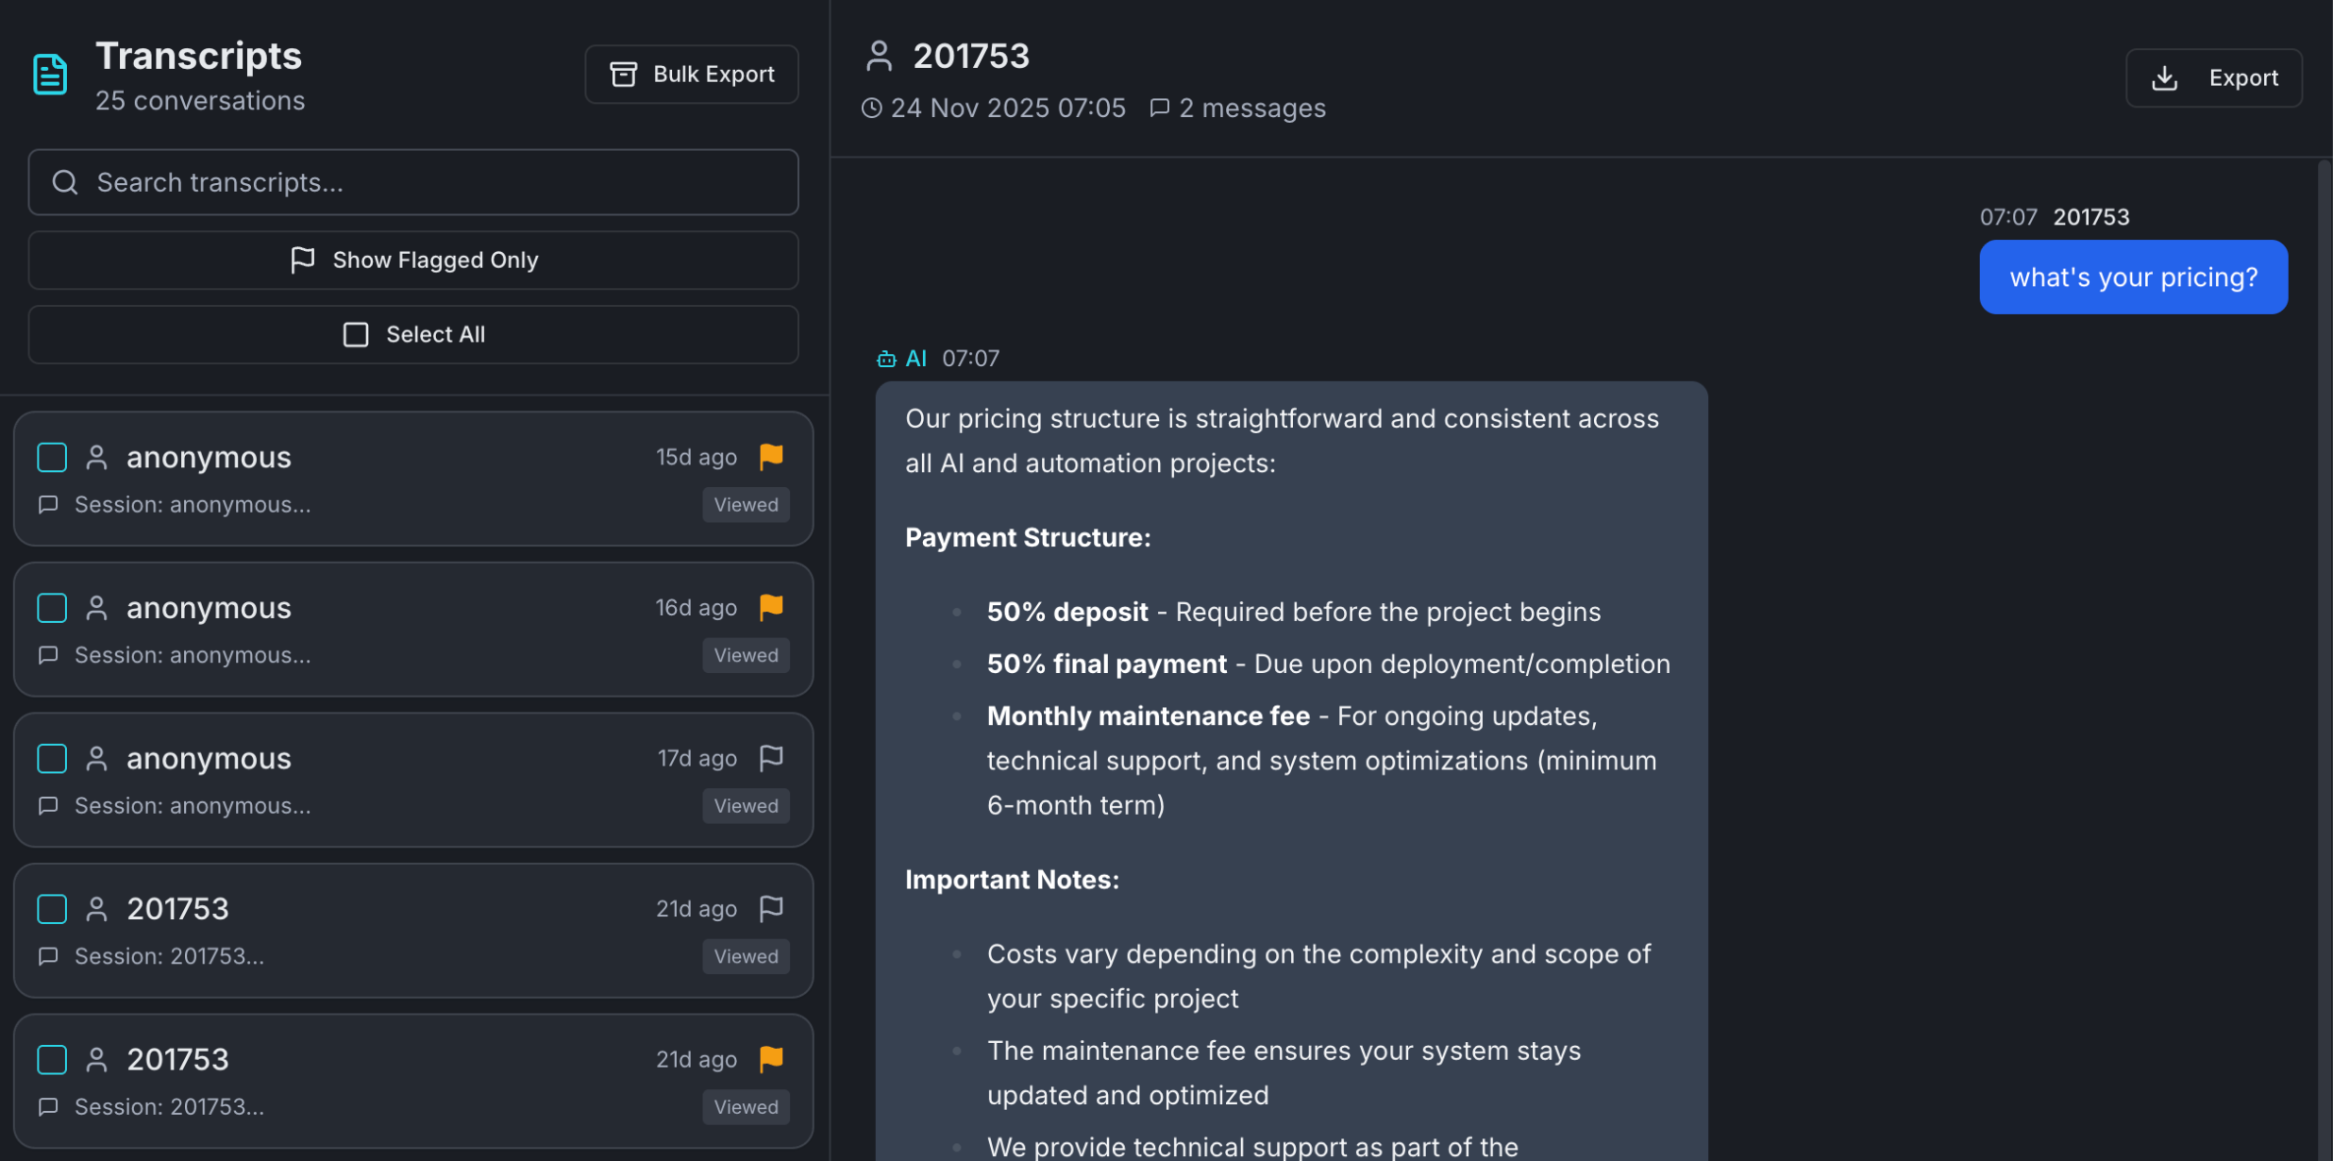Viewport: 2333px width, 1161px height.
Task: Click the speech bubble icon beside 2 messages
Action: pyautogui.click(x=1160, y=108)
